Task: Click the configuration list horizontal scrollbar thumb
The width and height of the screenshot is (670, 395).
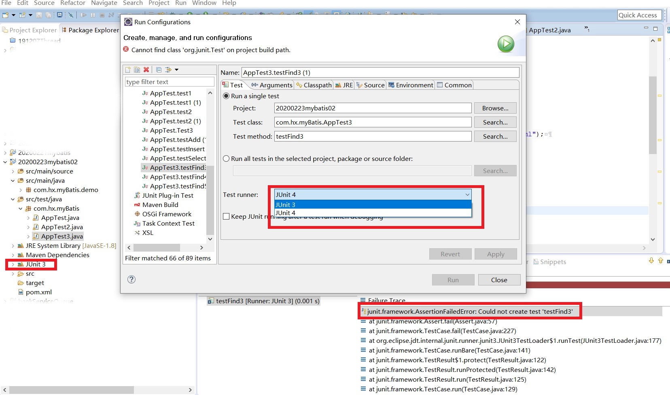Action: 157,247
